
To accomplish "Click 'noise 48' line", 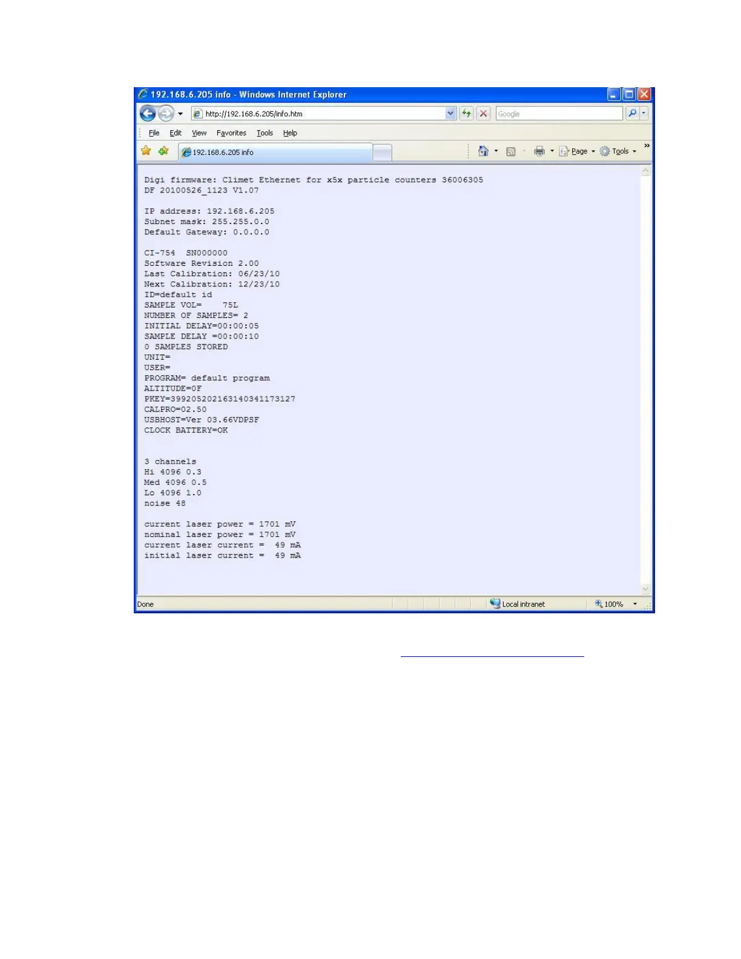I will tap(165, 504).
